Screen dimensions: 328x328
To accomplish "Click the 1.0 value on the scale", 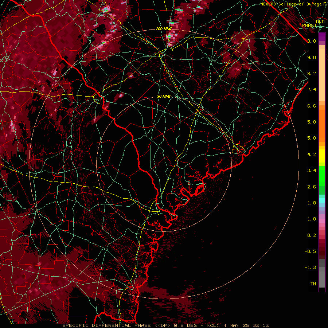I will click(x=312, y=219).
